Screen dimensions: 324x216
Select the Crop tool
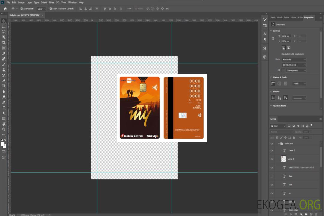(x=4, y=43)
